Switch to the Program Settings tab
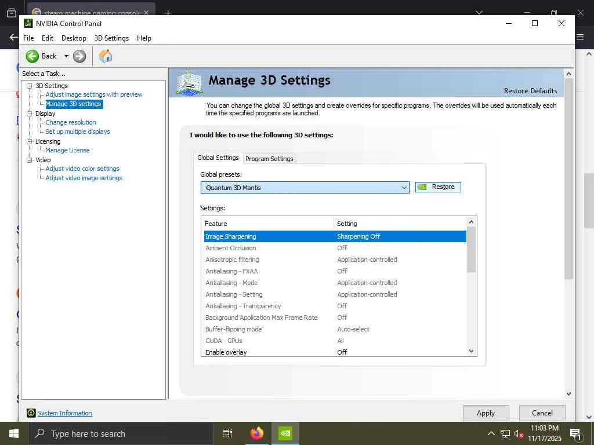The width and height of the screenshot is (594, 445). pos(269,159)
